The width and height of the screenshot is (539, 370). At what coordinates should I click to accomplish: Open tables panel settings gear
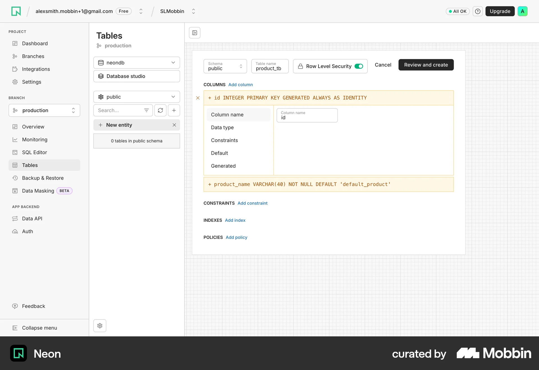point(100,326)
